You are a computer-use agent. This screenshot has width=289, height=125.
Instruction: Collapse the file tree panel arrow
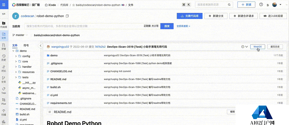pos(41,46)
